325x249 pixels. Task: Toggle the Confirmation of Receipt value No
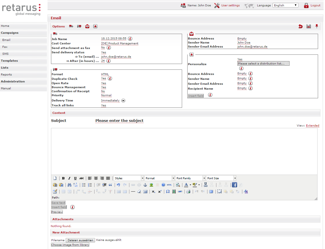(103, 91)
